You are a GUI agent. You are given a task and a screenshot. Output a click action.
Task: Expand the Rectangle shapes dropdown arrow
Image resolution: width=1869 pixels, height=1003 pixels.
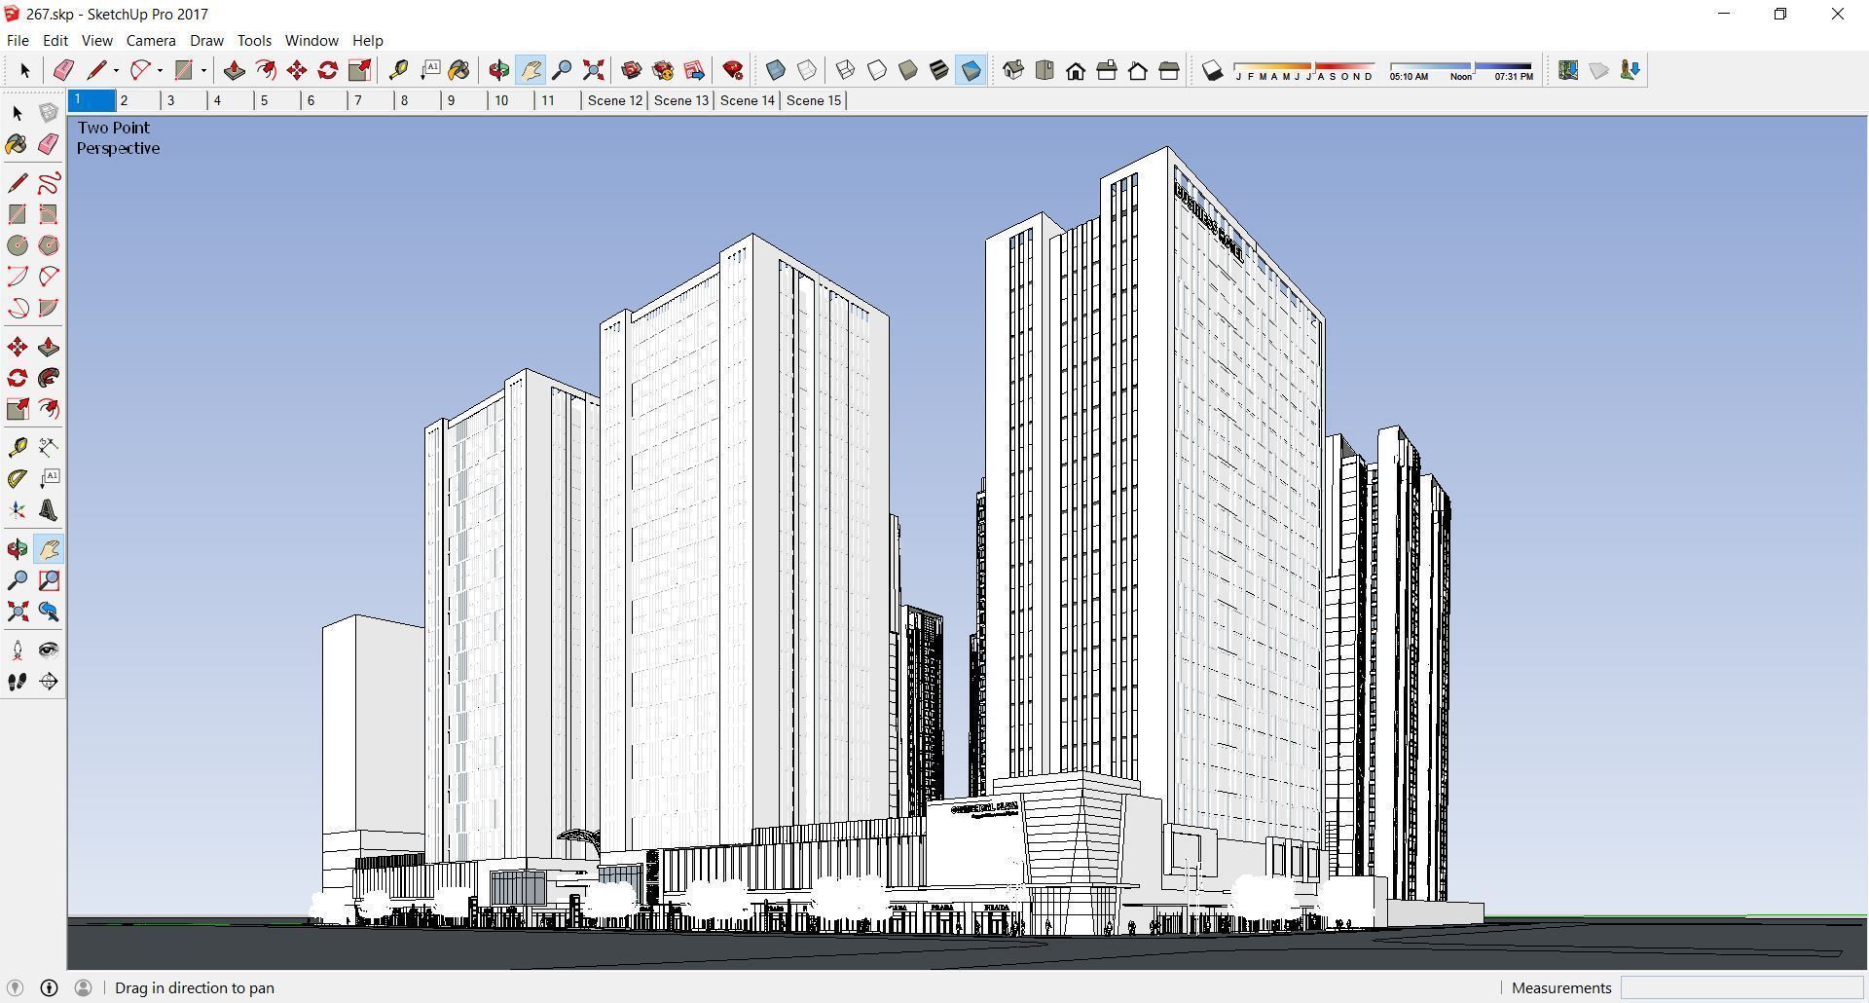(x=203, y=70)
